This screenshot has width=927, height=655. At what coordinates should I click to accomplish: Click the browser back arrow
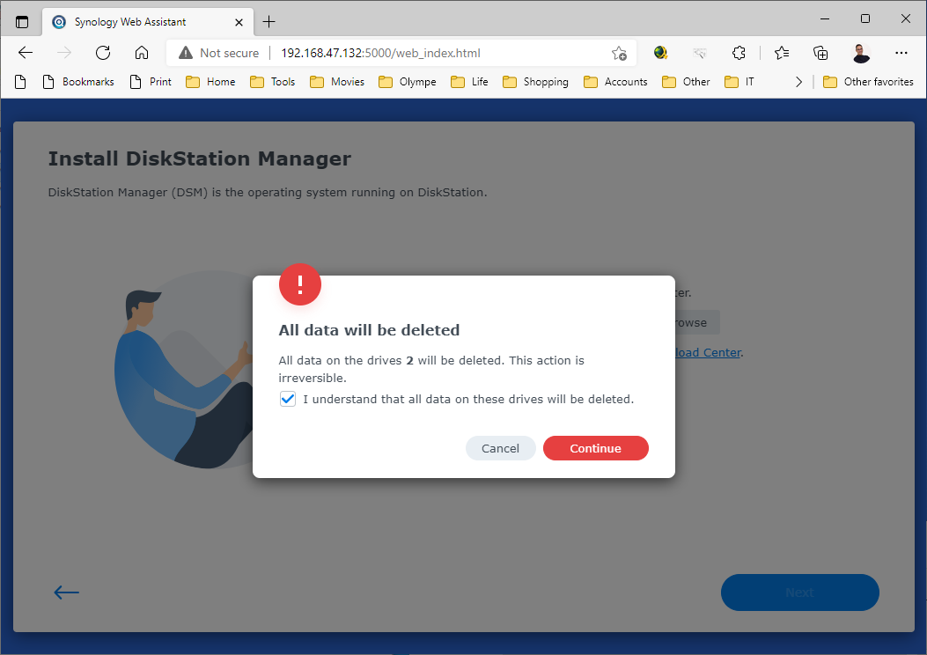[x=26, y=53]
